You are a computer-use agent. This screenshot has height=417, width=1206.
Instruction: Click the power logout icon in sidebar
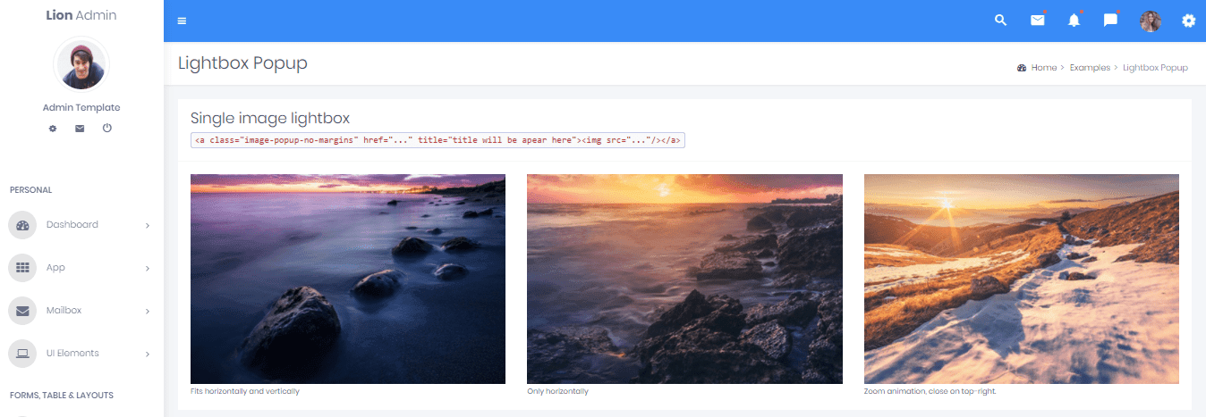[107, 128]
